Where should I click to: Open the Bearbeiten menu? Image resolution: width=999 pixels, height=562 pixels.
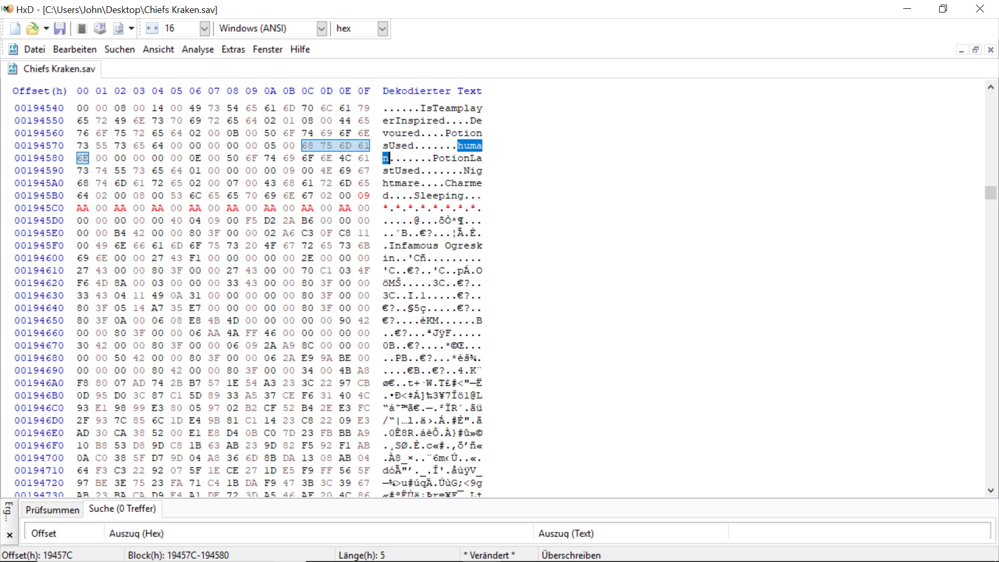pos(74,49)
